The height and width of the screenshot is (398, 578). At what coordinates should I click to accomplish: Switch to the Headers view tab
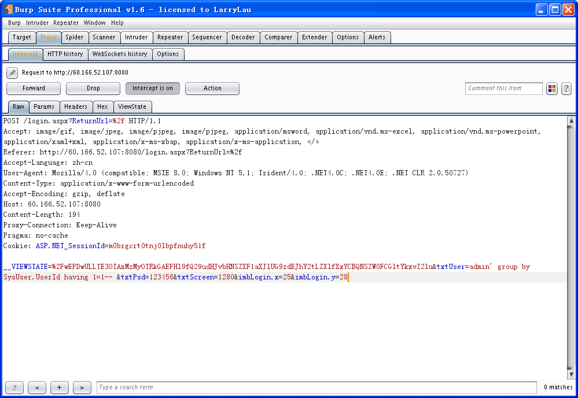pos(76,107)
